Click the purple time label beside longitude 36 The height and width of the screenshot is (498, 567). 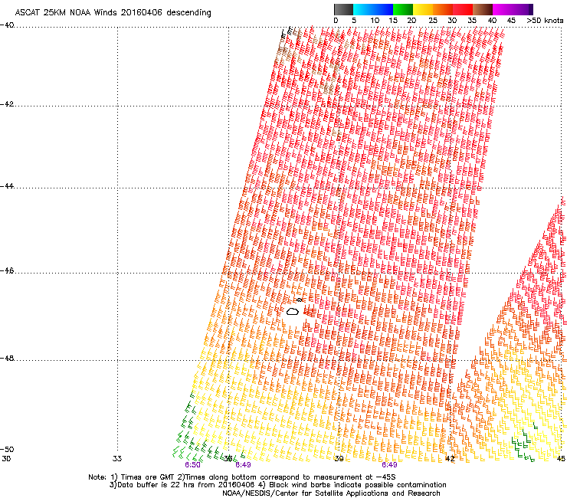pyautogui.click(x=243, y=465)
